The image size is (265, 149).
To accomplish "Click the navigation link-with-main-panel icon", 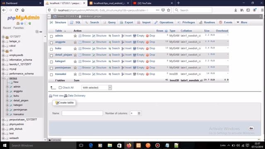I will pyautogui.click(x=41, y=31).
